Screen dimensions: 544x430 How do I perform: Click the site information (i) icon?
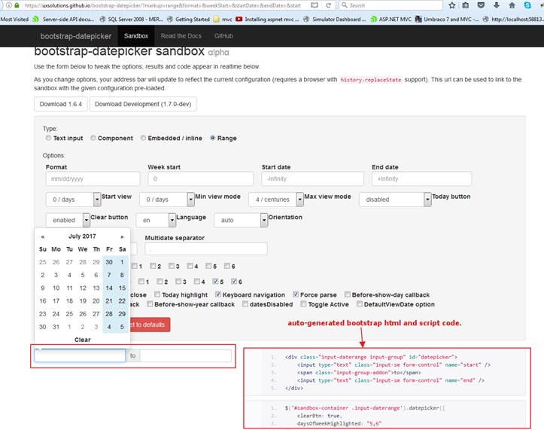(x=9, y=5)
